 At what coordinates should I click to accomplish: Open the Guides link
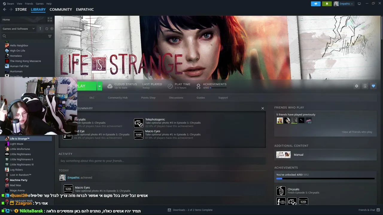tap(201, 98)
